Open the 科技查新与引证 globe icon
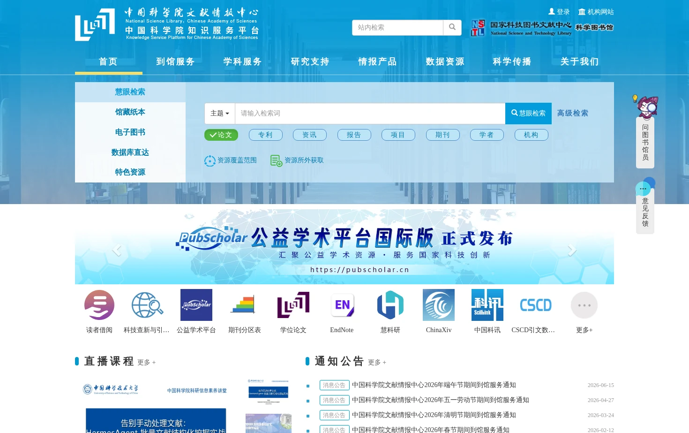This screenshot has height=433, width=689. (x=147, y=305)
